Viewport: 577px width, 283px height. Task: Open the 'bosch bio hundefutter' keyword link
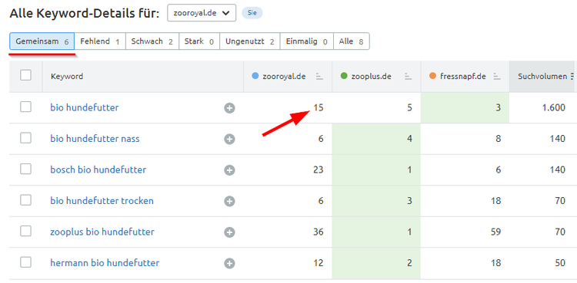[x=98, y=170]
